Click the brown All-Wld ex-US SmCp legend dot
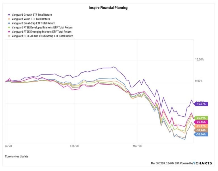 pos(9,36)
